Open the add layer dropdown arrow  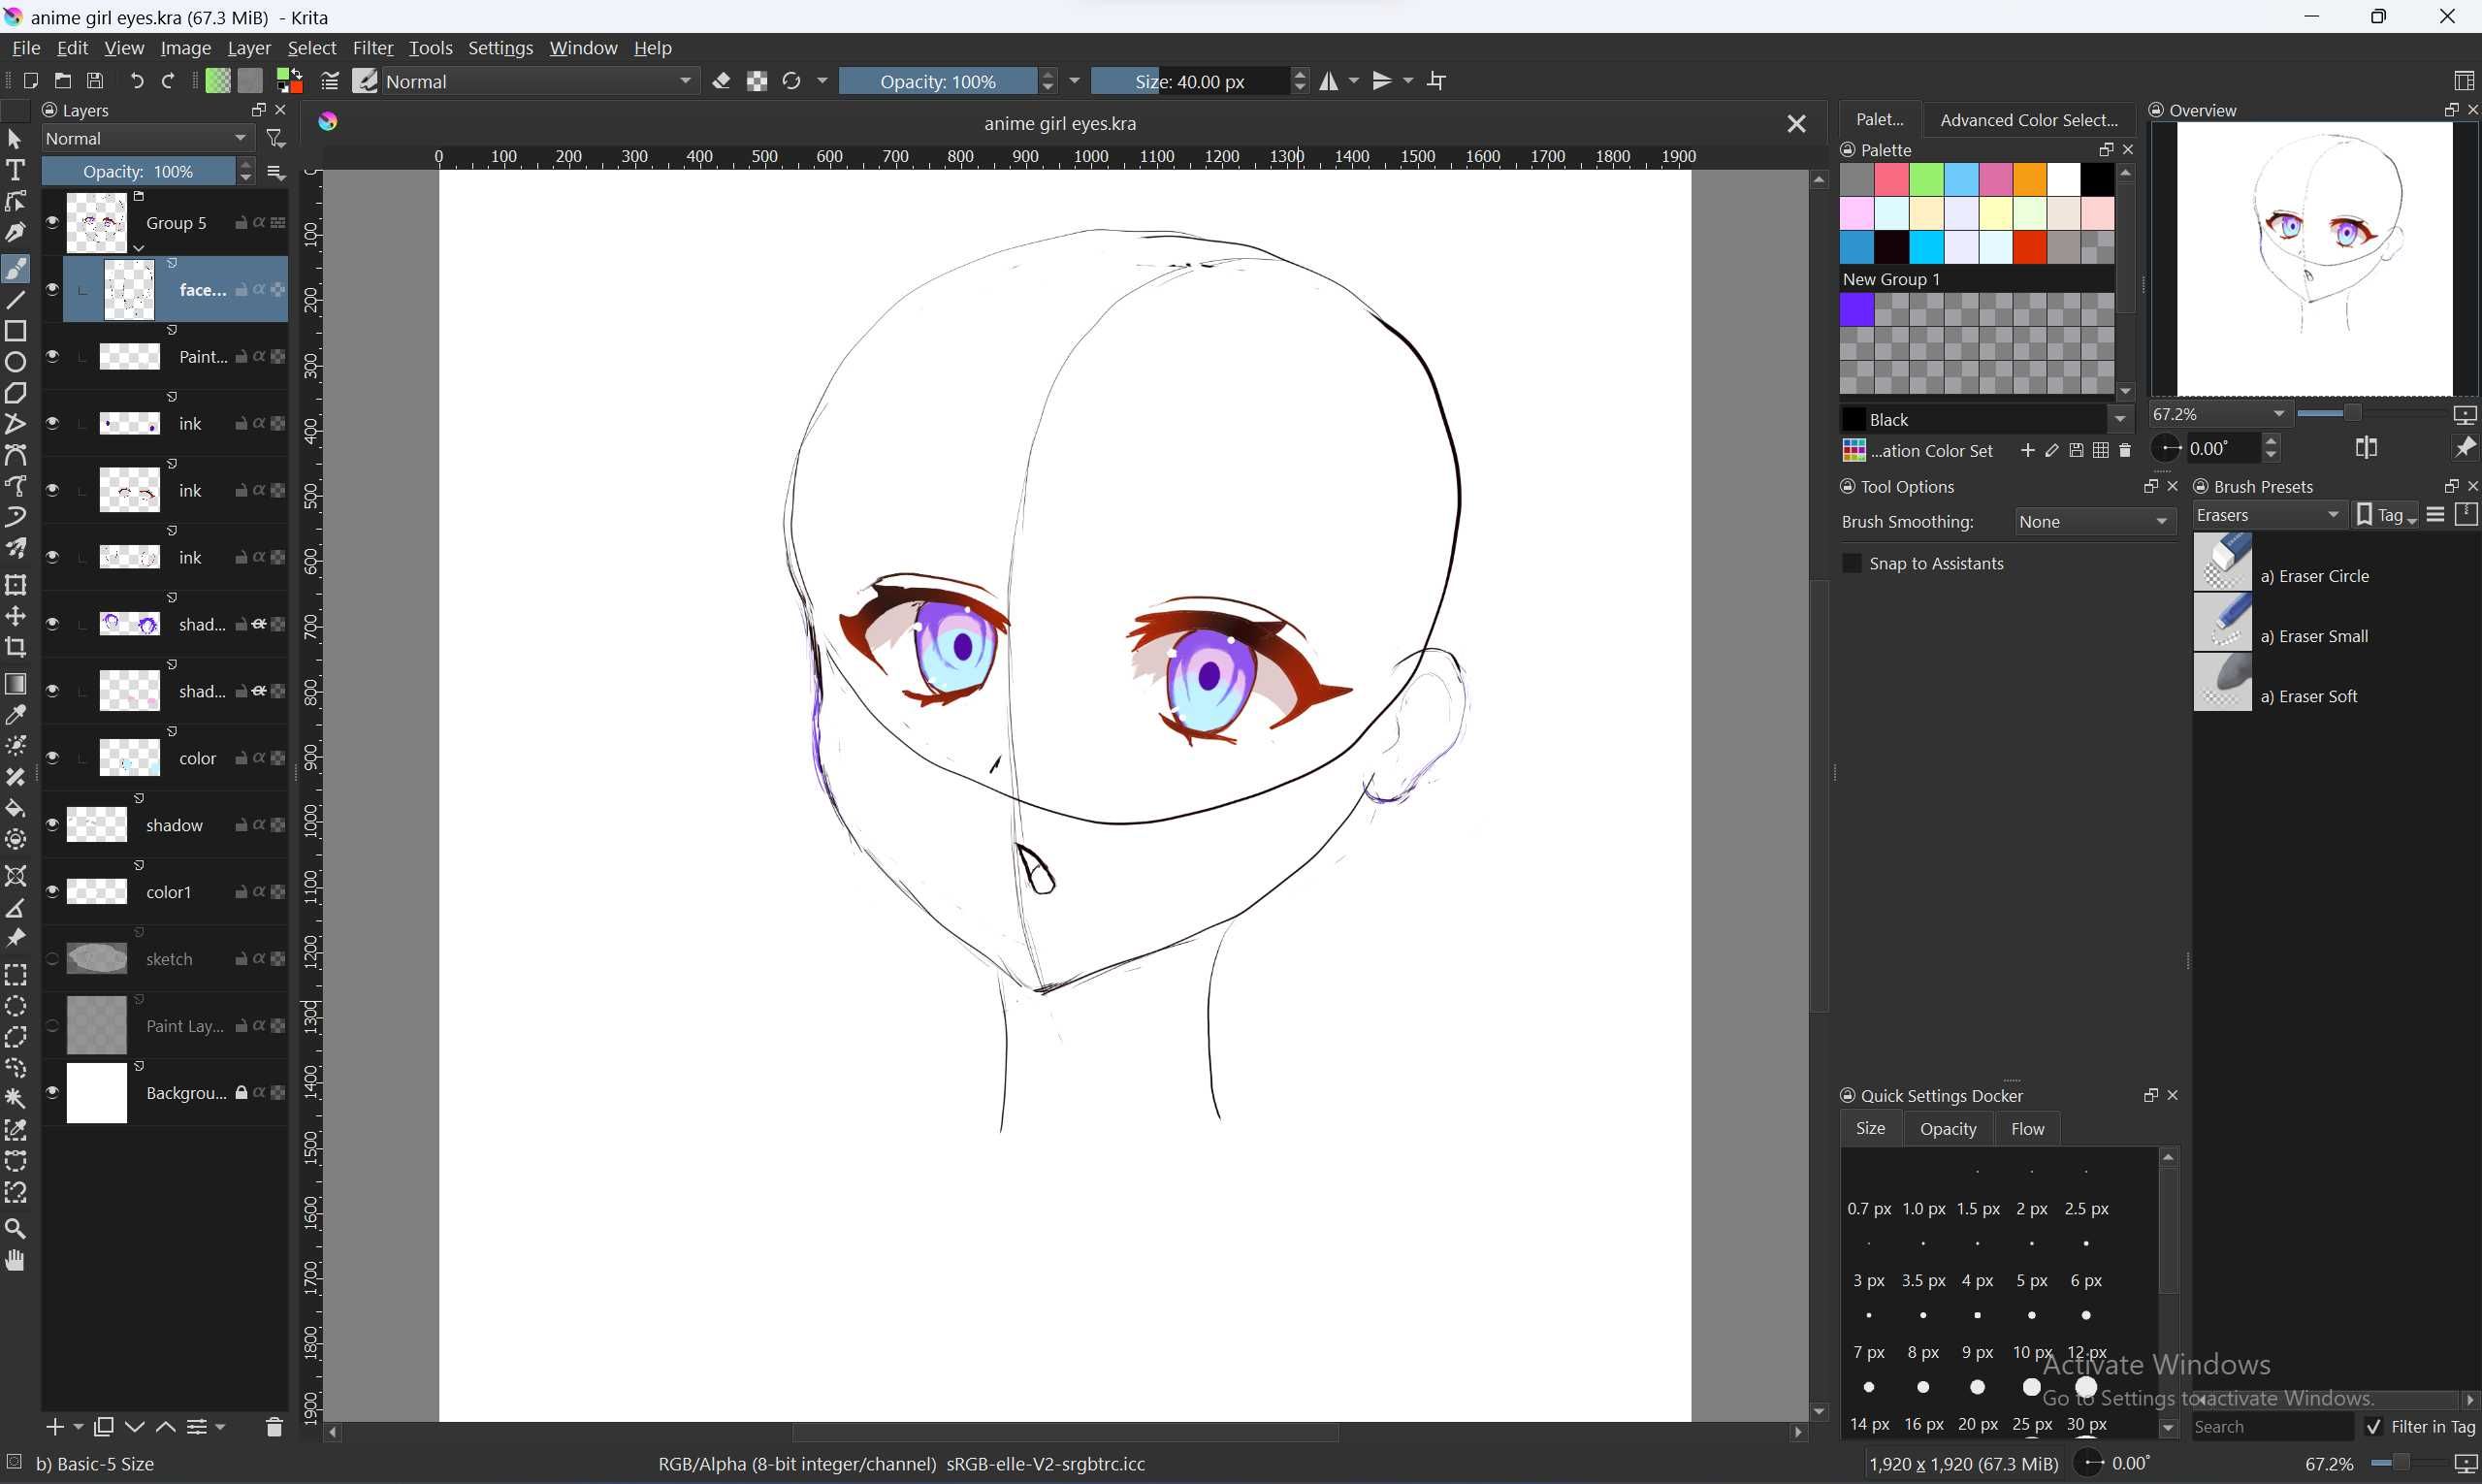pos(78,1427)
